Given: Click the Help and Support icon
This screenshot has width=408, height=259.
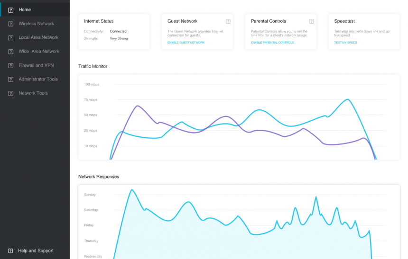Looking at the screenshot, I should pos(10,251).
